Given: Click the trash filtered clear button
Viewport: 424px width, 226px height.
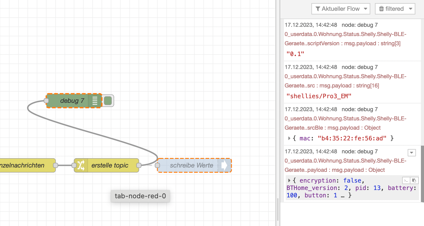Looking at the screenshot, I should click(391, 9).
